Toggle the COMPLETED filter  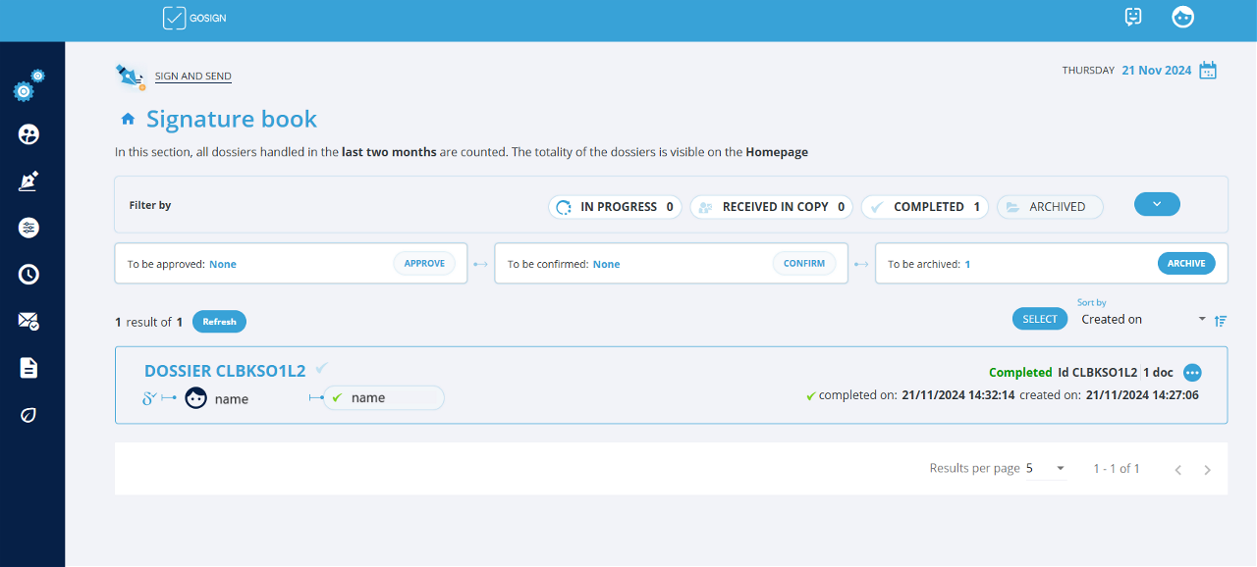(x=925, y=207)
